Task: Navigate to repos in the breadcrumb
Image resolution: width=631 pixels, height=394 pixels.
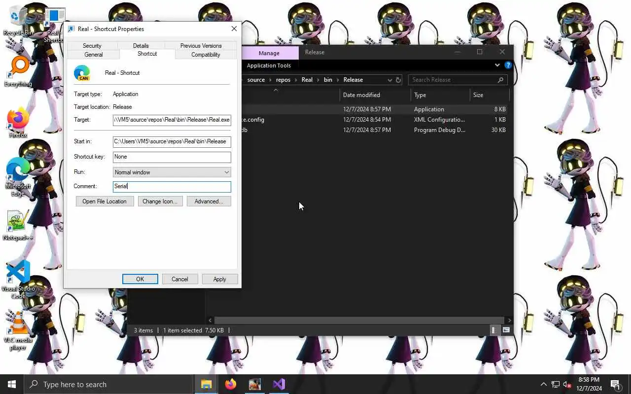Action: [x=283, y=80]
